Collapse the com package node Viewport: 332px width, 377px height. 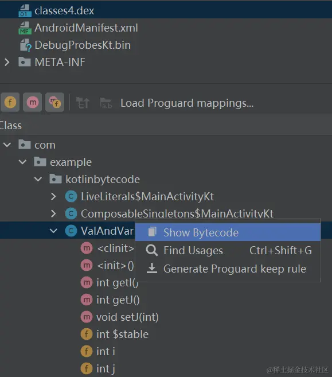tap(7, 145)
